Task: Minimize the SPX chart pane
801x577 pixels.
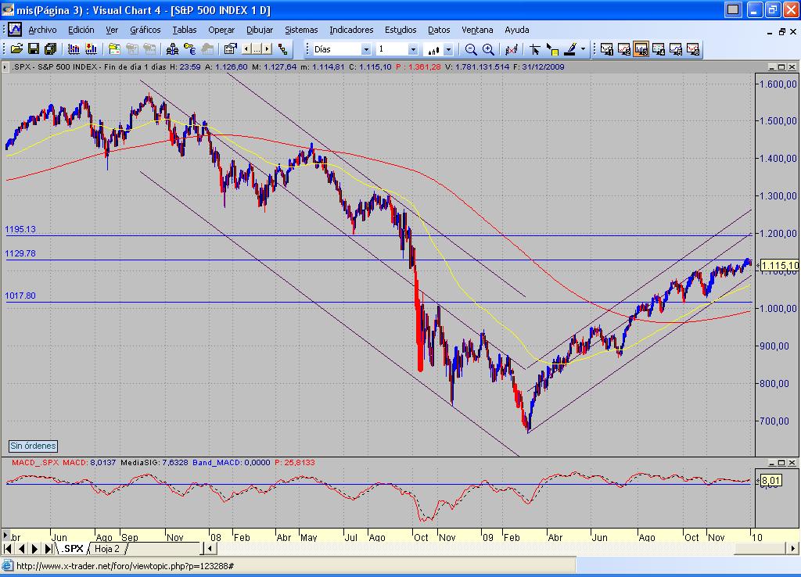Action: point(772,67)
